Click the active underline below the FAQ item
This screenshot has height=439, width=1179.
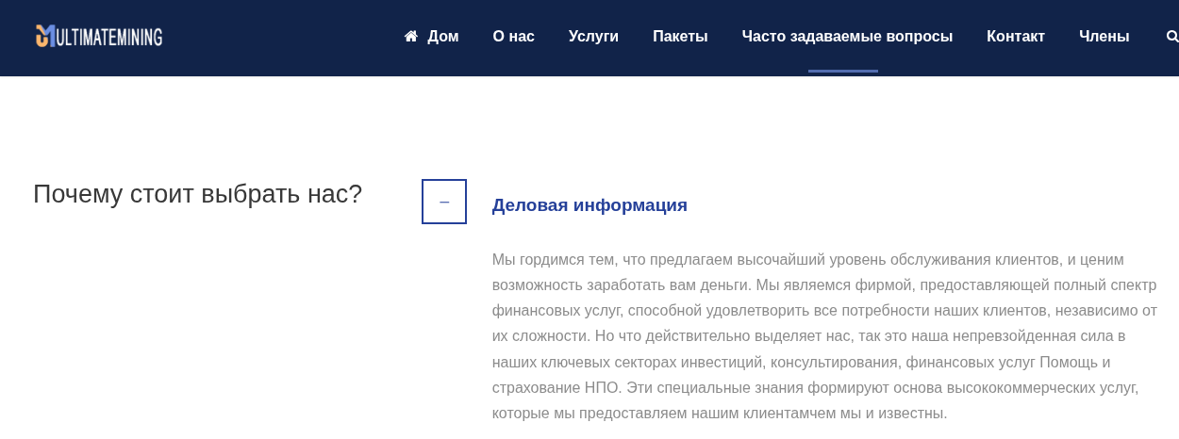click(x=842, y=71)
